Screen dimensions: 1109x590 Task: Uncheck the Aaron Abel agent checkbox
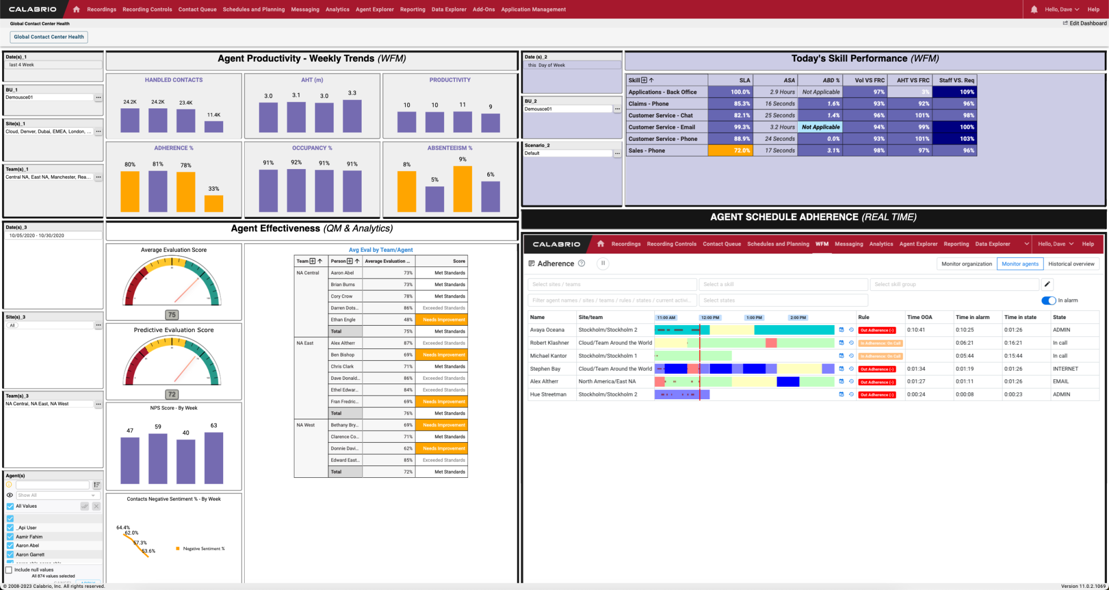point(10,546)
